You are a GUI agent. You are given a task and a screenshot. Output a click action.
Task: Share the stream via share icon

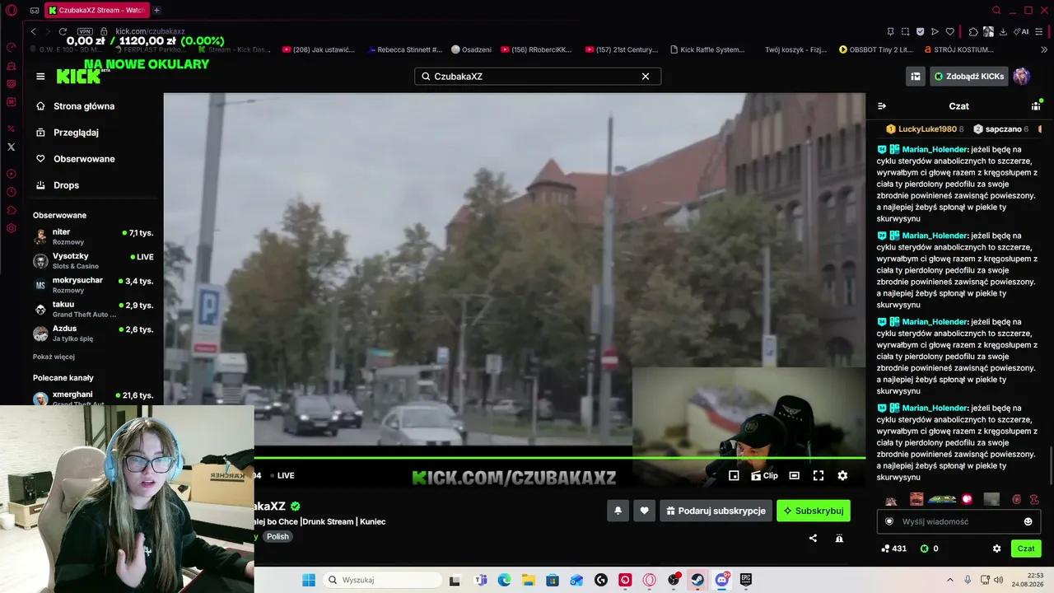point(813,538)
